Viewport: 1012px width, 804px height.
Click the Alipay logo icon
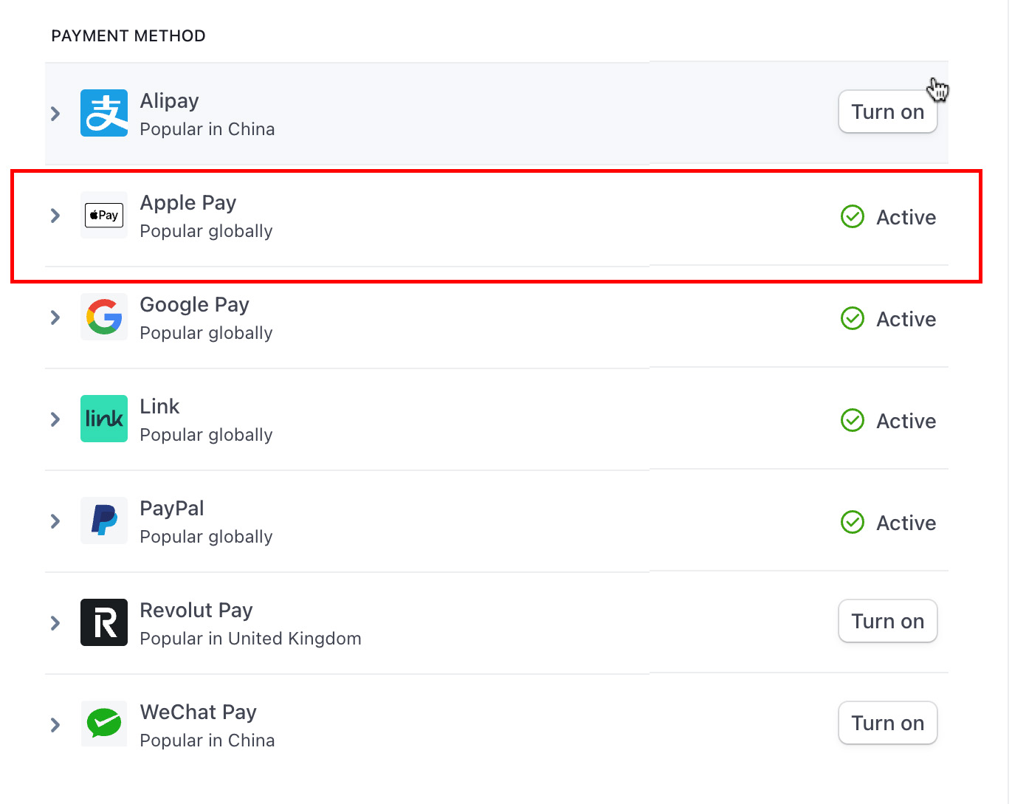(x=104, y=113)
